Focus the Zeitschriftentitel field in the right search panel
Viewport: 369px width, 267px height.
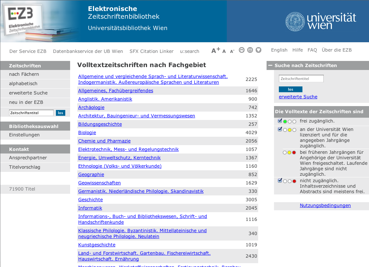(x=301, y=79)
